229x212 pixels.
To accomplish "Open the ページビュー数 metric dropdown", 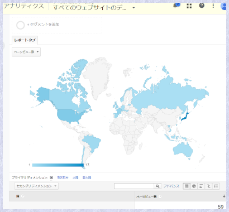I will pos(26,52).
